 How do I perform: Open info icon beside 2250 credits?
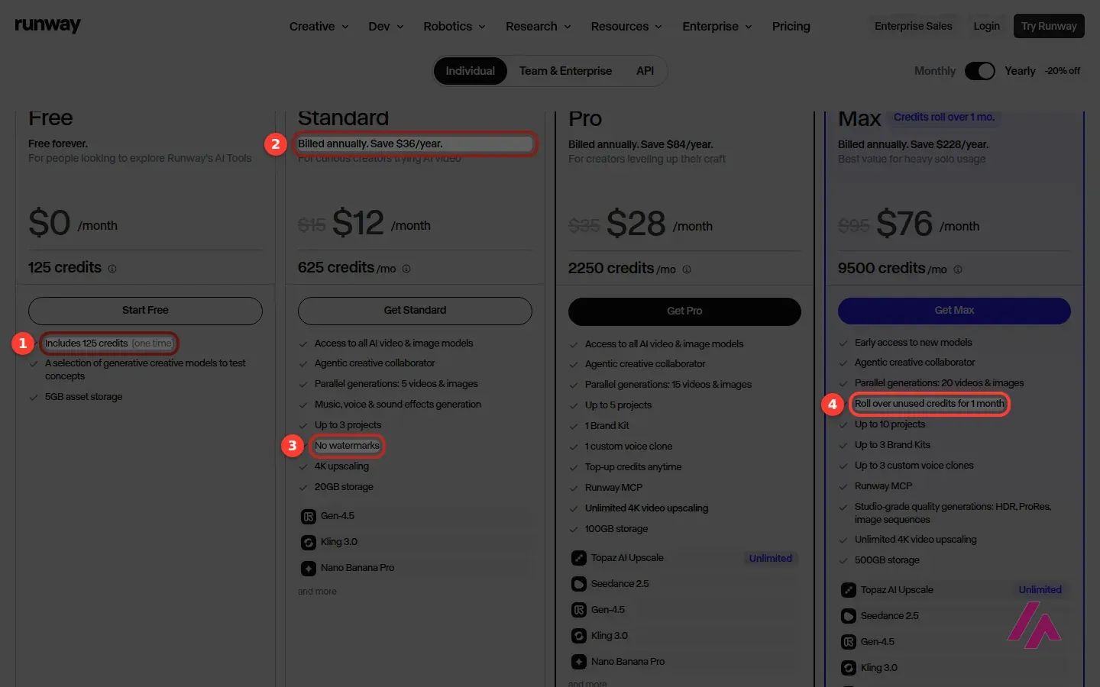pos(687,269)
